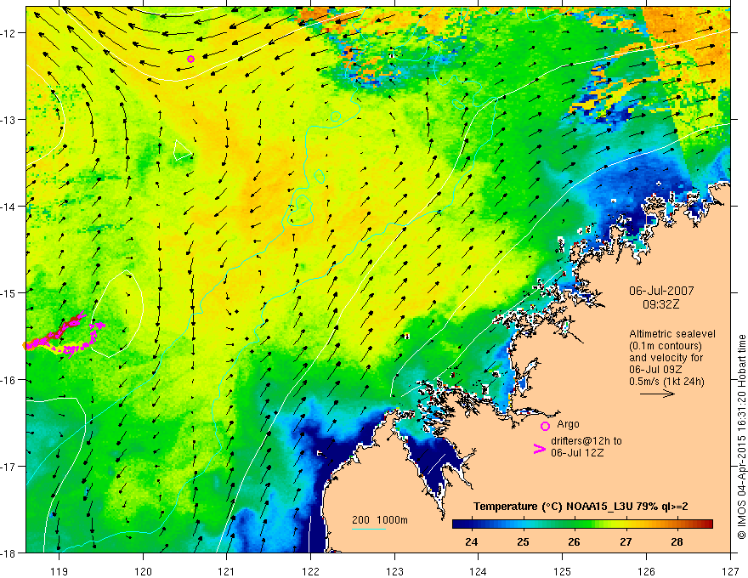Click the date label 06-Jul-2007
Viewport: 748px width, 578px height.
click(661, 291)
